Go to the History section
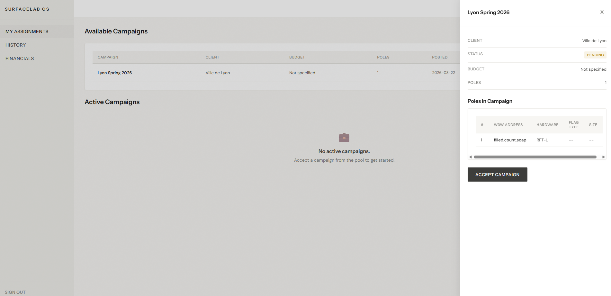This screenshot has height=296, width=611. [16, 45]
